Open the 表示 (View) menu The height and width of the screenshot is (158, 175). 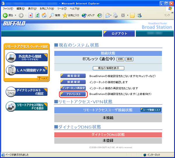[32, 9]
